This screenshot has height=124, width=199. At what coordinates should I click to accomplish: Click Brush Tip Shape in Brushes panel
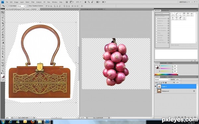pyautogui.click(x=162, y=16)
